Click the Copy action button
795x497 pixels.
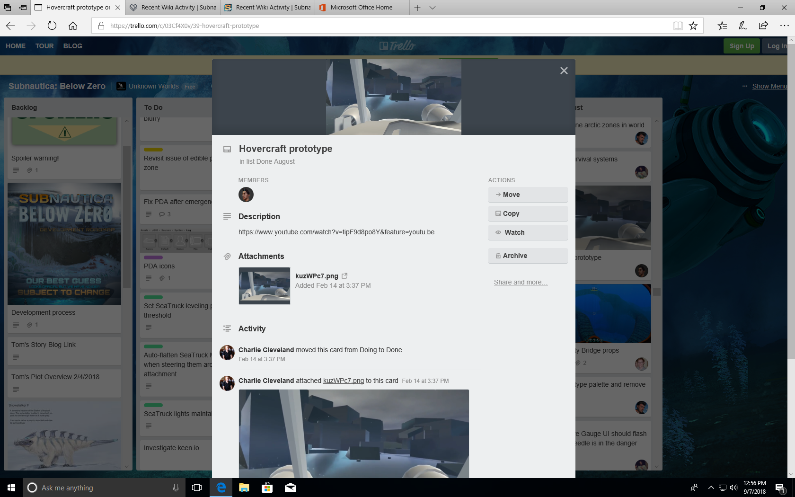(528, 213)
